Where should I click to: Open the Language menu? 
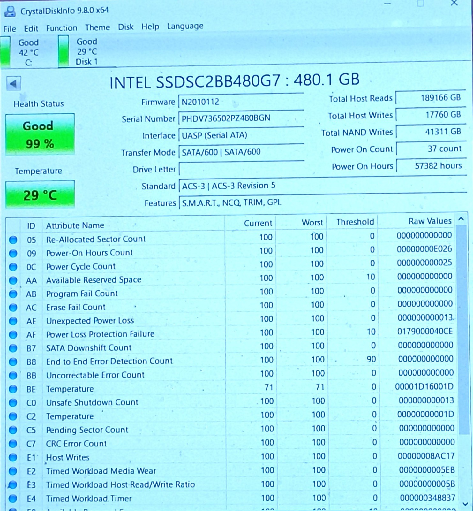pos(185,26)
